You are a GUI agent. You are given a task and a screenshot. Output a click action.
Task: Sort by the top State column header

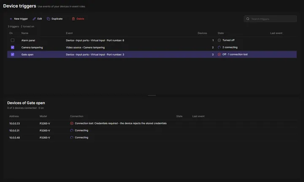[221, 33]
